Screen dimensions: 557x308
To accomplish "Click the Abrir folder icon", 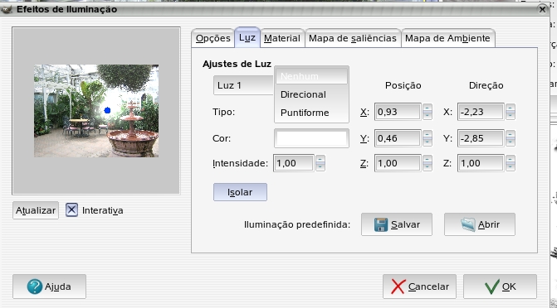I will point(468,224).
